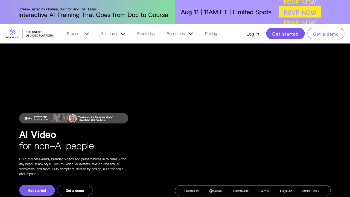Click the 118M+ Powtoons created badge

pyautogui.click(x=36, y=118)
